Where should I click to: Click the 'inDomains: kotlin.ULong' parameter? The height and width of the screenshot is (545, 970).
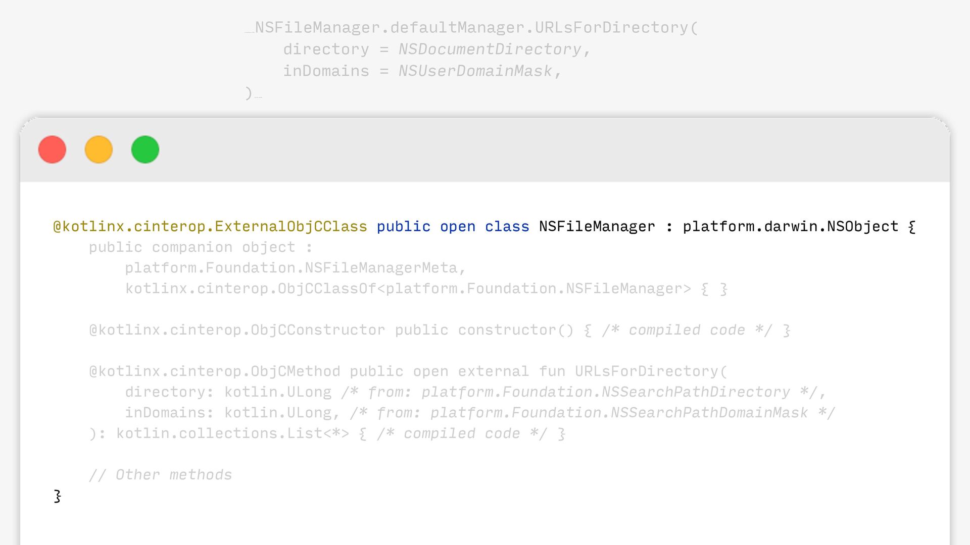click(228, 413)
